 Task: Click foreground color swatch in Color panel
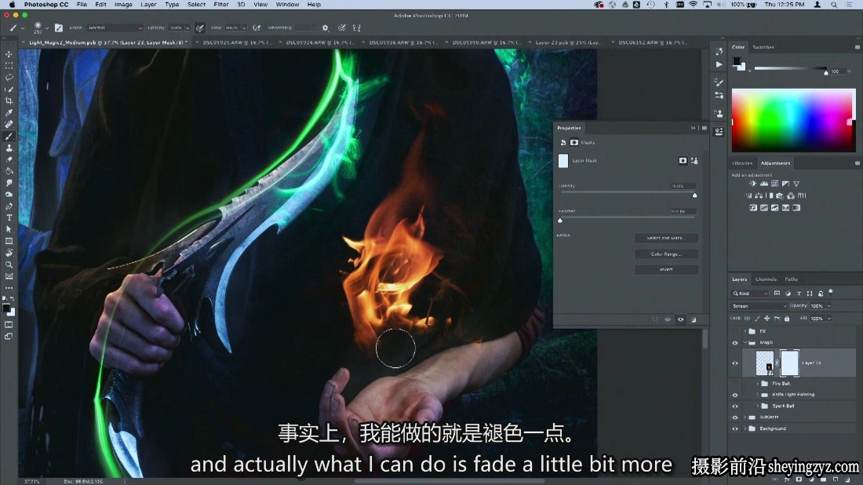click(737, 62)
